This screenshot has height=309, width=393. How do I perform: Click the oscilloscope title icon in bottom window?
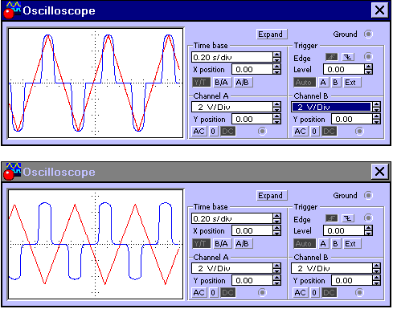click(12, 172)
